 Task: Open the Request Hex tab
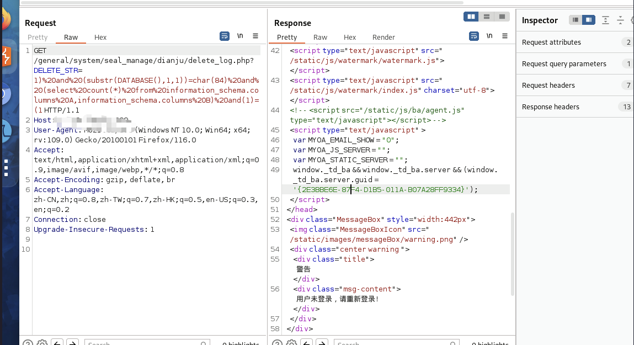click(x=100, y=37)
